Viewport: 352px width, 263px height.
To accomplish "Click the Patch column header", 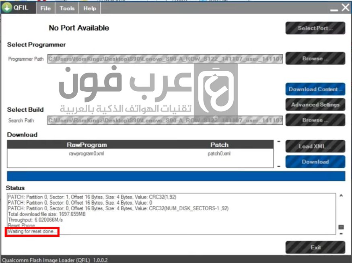I will (x=219, y=145).
